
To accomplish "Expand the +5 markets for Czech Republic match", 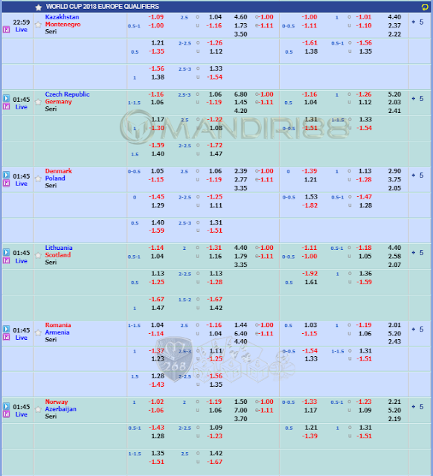I will click(417, 99).
